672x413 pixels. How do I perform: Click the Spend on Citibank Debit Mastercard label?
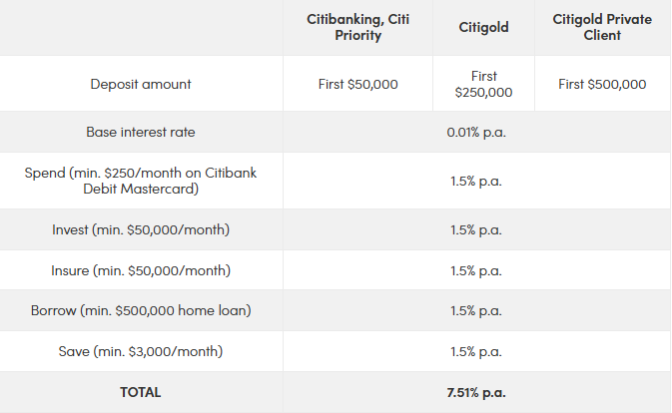141,181
